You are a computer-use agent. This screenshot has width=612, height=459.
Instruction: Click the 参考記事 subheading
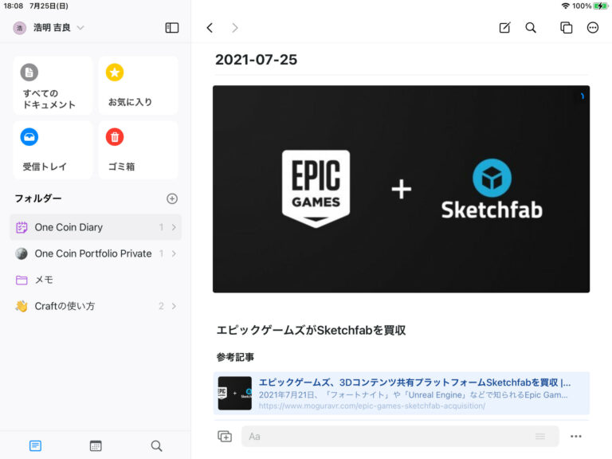235,357
